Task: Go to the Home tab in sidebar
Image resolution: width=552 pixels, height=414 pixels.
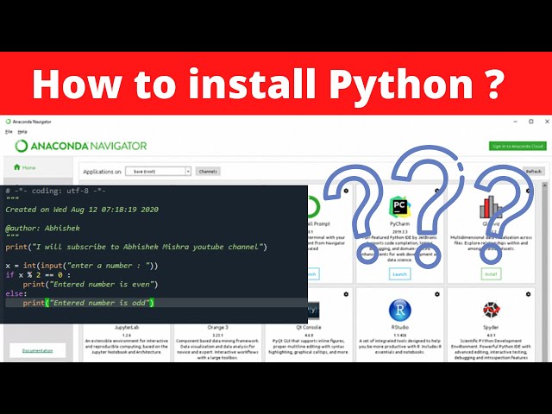Action: click(25, 167)
